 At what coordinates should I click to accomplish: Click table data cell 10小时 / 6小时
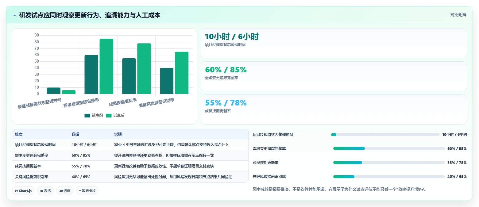(84, 145)
